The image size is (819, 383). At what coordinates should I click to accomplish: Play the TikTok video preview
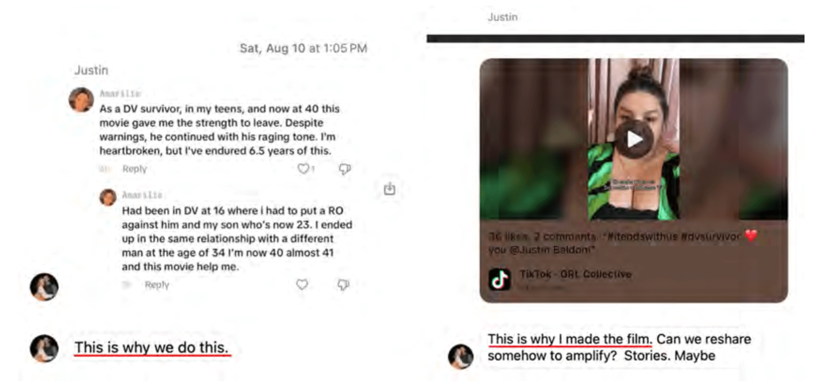point(634,139)
